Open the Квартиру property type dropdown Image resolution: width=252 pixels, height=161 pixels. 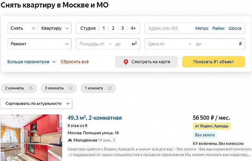55,28
